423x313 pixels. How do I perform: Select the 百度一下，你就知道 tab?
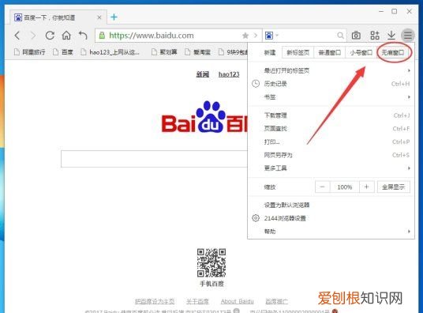tap(58, 17)
